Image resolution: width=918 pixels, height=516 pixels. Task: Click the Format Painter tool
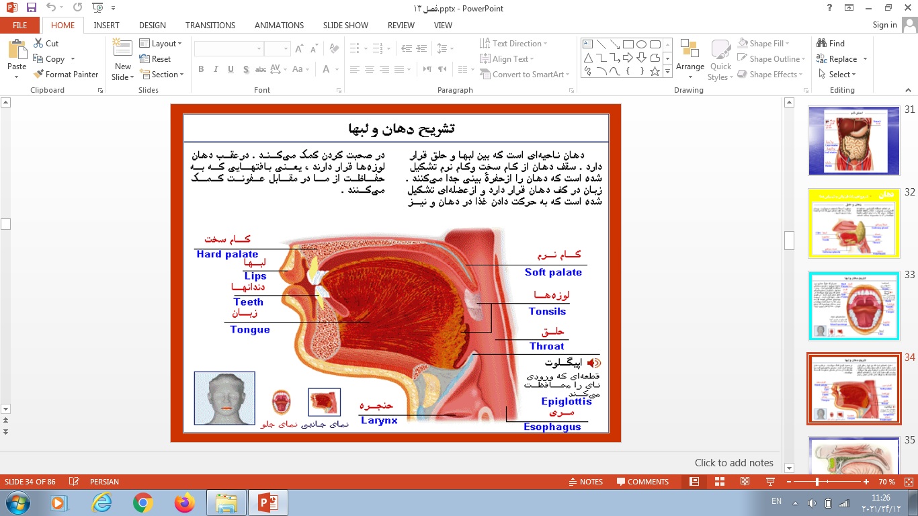[65, 75]
